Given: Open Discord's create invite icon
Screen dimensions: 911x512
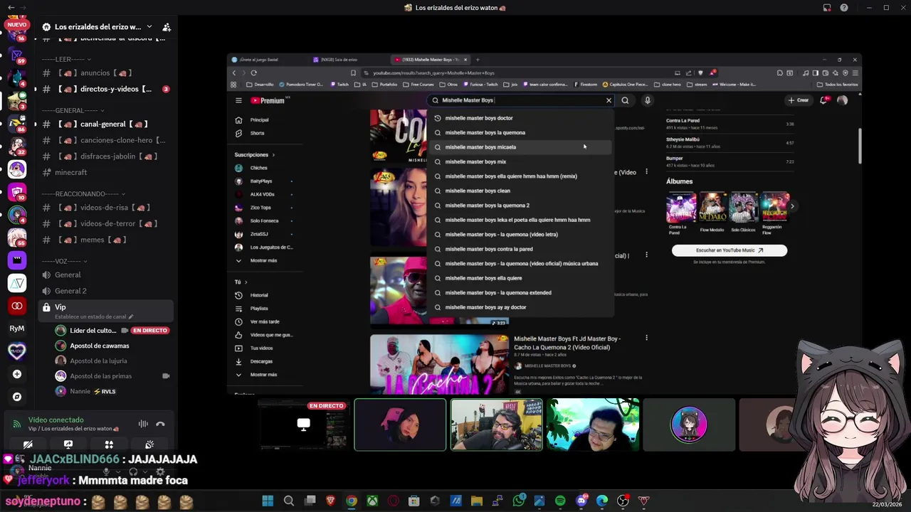Looking at the screenshot, I should [x=166, y=27].
